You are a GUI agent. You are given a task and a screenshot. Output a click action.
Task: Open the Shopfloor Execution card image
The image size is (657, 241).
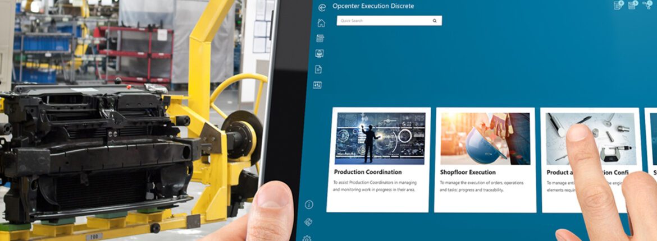pyautogui.click(x=485, y=139)
